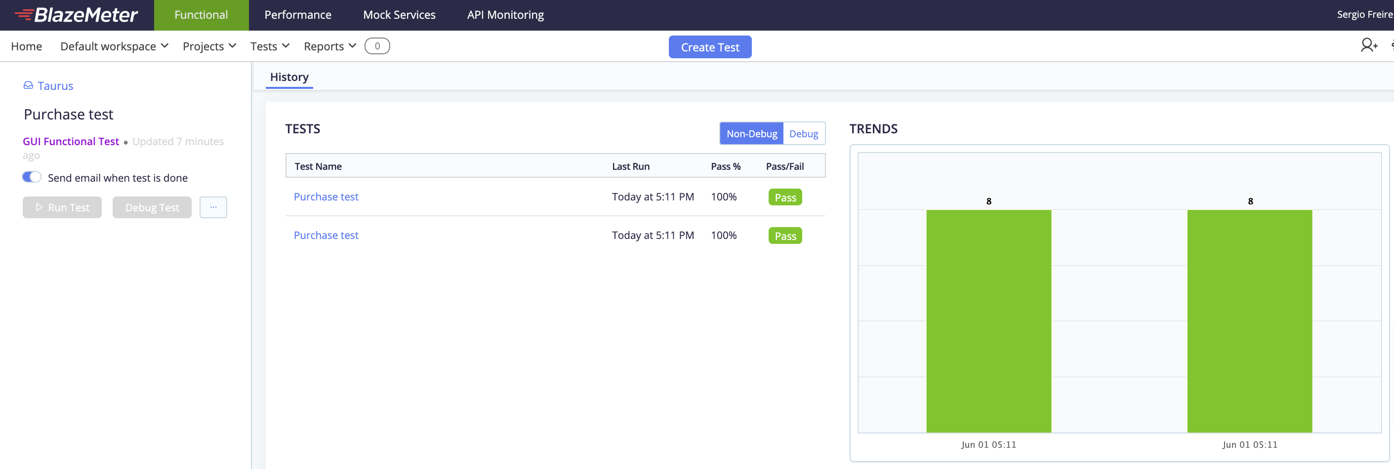Viewport: 1394px width, 469px height.
Task: Click the GUI Functional Test label
Action: [71, 141]
